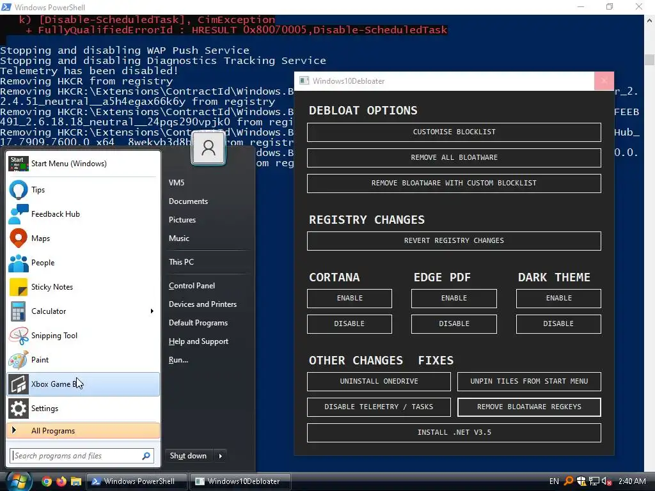Click Install .NET V3.5
Image resolution: width=655 pixels, height=491 pixels.
(x=454, y=433)
